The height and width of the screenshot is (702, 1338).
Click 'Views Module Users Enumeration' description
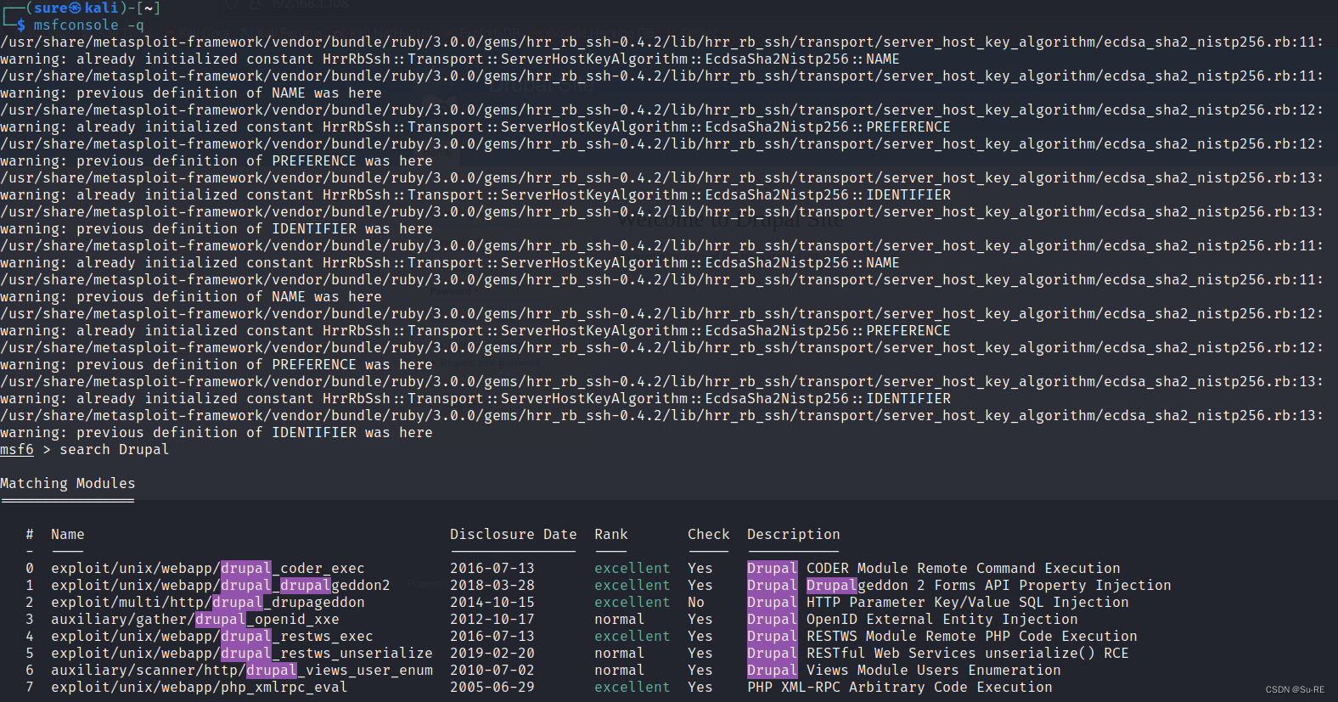(x=934, y=670)
